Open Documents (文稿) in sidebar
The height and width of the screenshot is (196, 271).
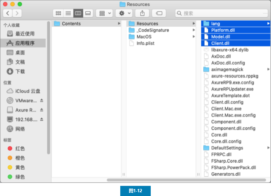(23, 62)
